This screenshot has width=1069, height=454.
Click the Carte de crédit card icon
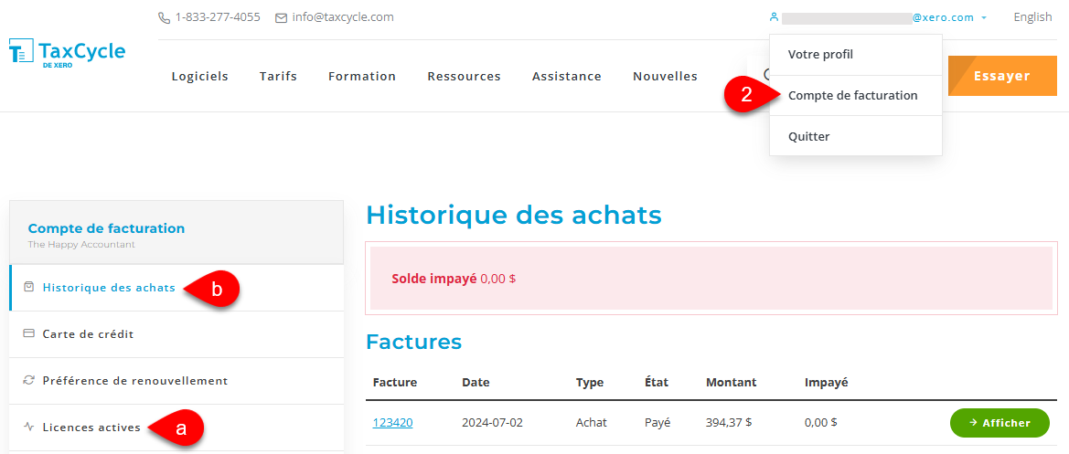(x=29, y=334)
